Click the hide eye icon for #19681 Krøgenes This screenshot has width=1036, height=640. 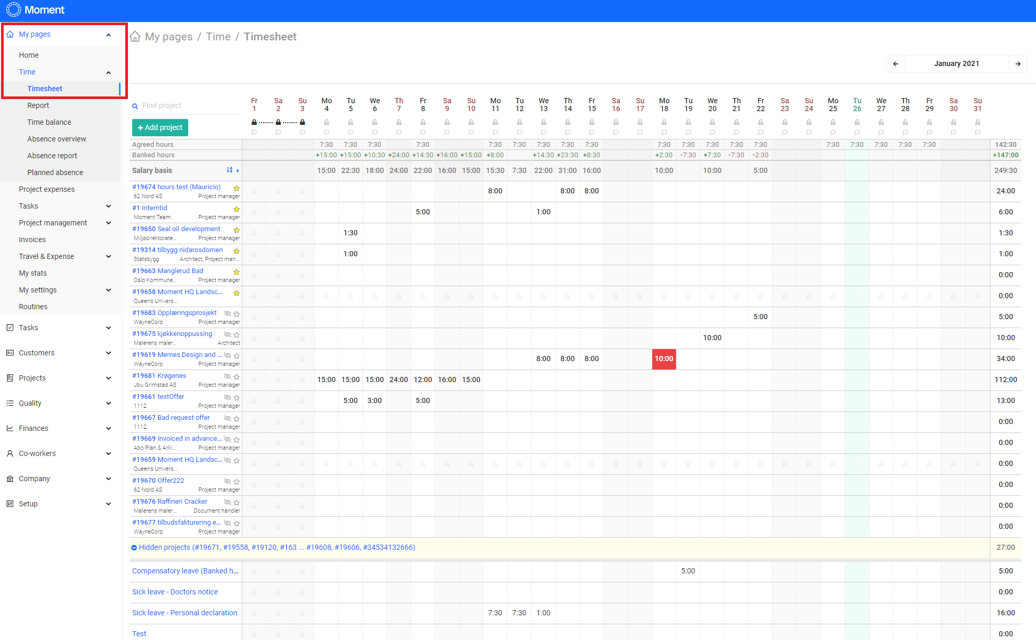click(x=228, y=376)
